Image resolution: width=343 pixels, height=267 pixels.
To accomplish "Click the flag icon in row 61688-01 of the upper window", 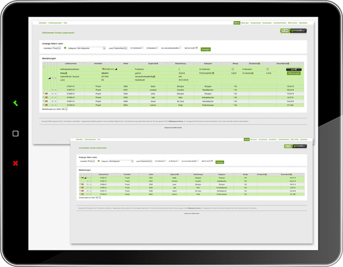I will pyautogui.click(x=46, y=94).
